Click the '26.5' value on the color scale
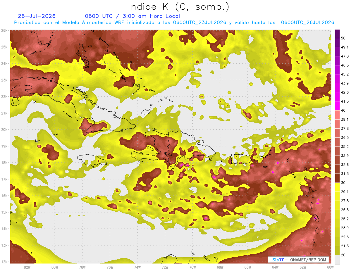This screenshot has height=271, width=351. 345,210
